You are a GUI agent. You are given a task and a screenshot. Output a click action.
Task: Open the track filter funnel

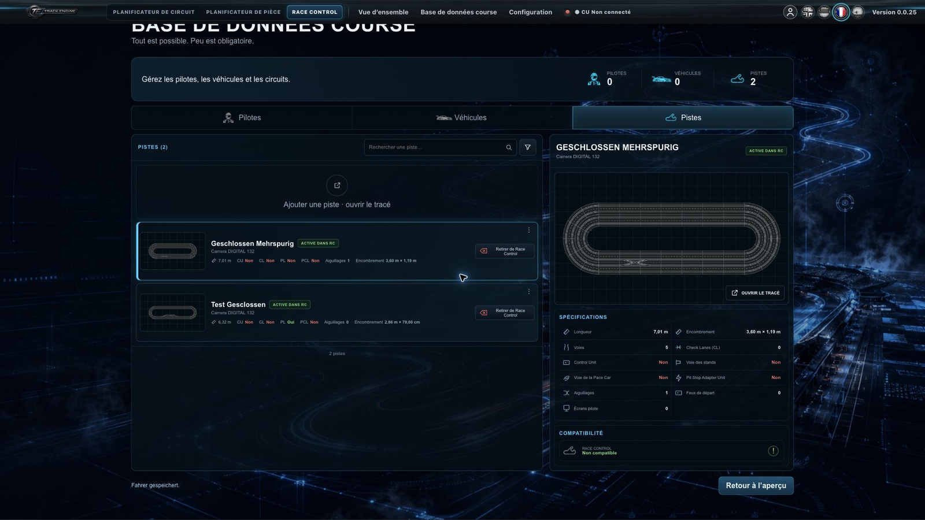[527, 147]
